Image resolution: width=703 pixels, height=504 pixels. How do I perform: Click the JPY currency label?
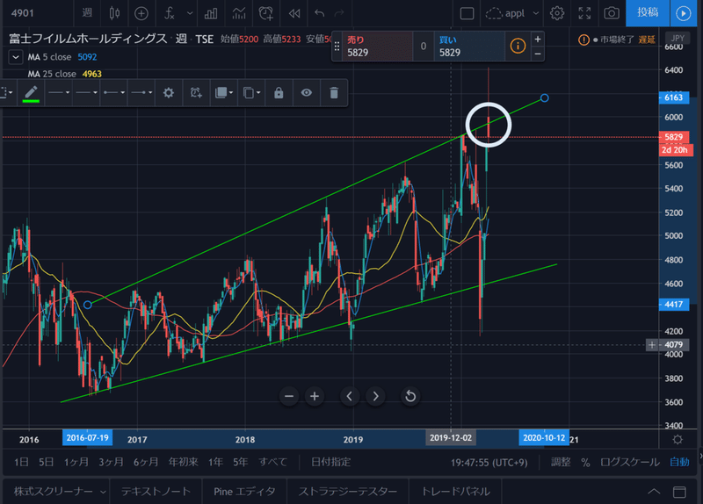[x=678, y=39]
